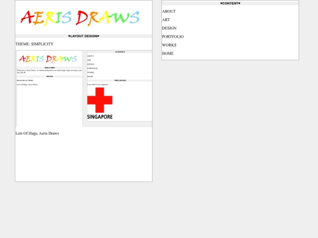Visit the WORKS link in the content panel

[169, 45]
